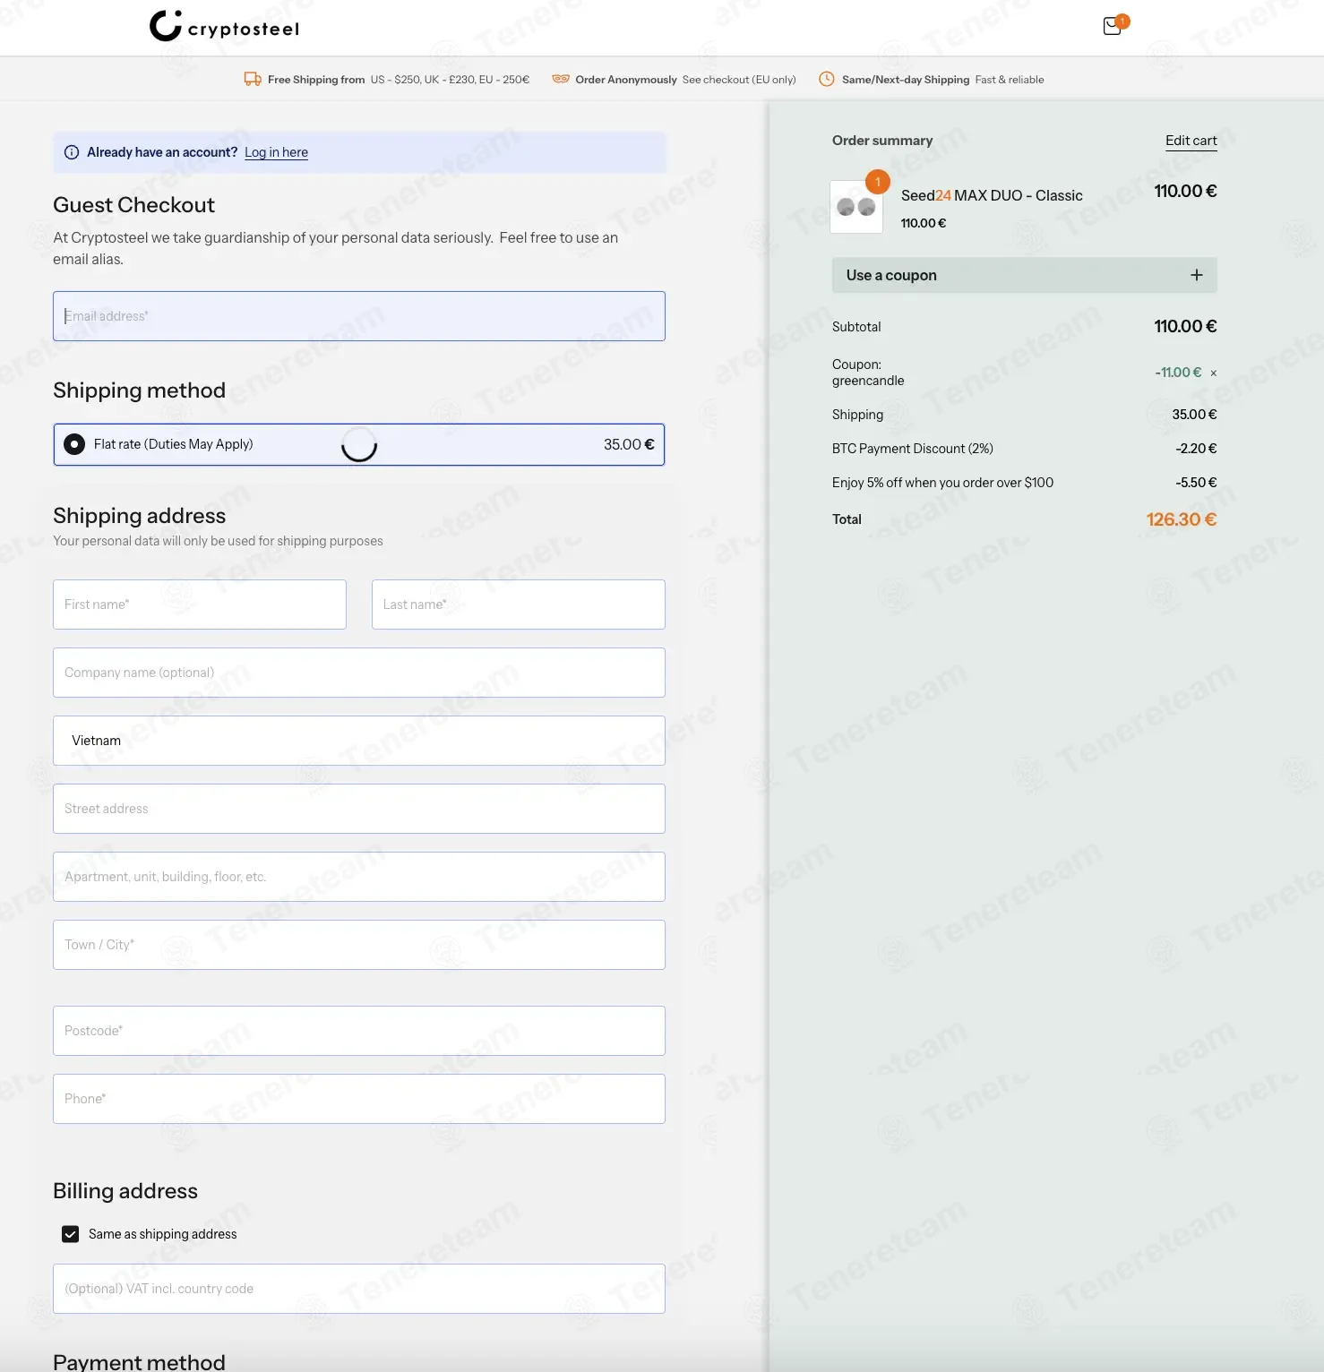
Task: Click the Last name field
Action: 519,605
